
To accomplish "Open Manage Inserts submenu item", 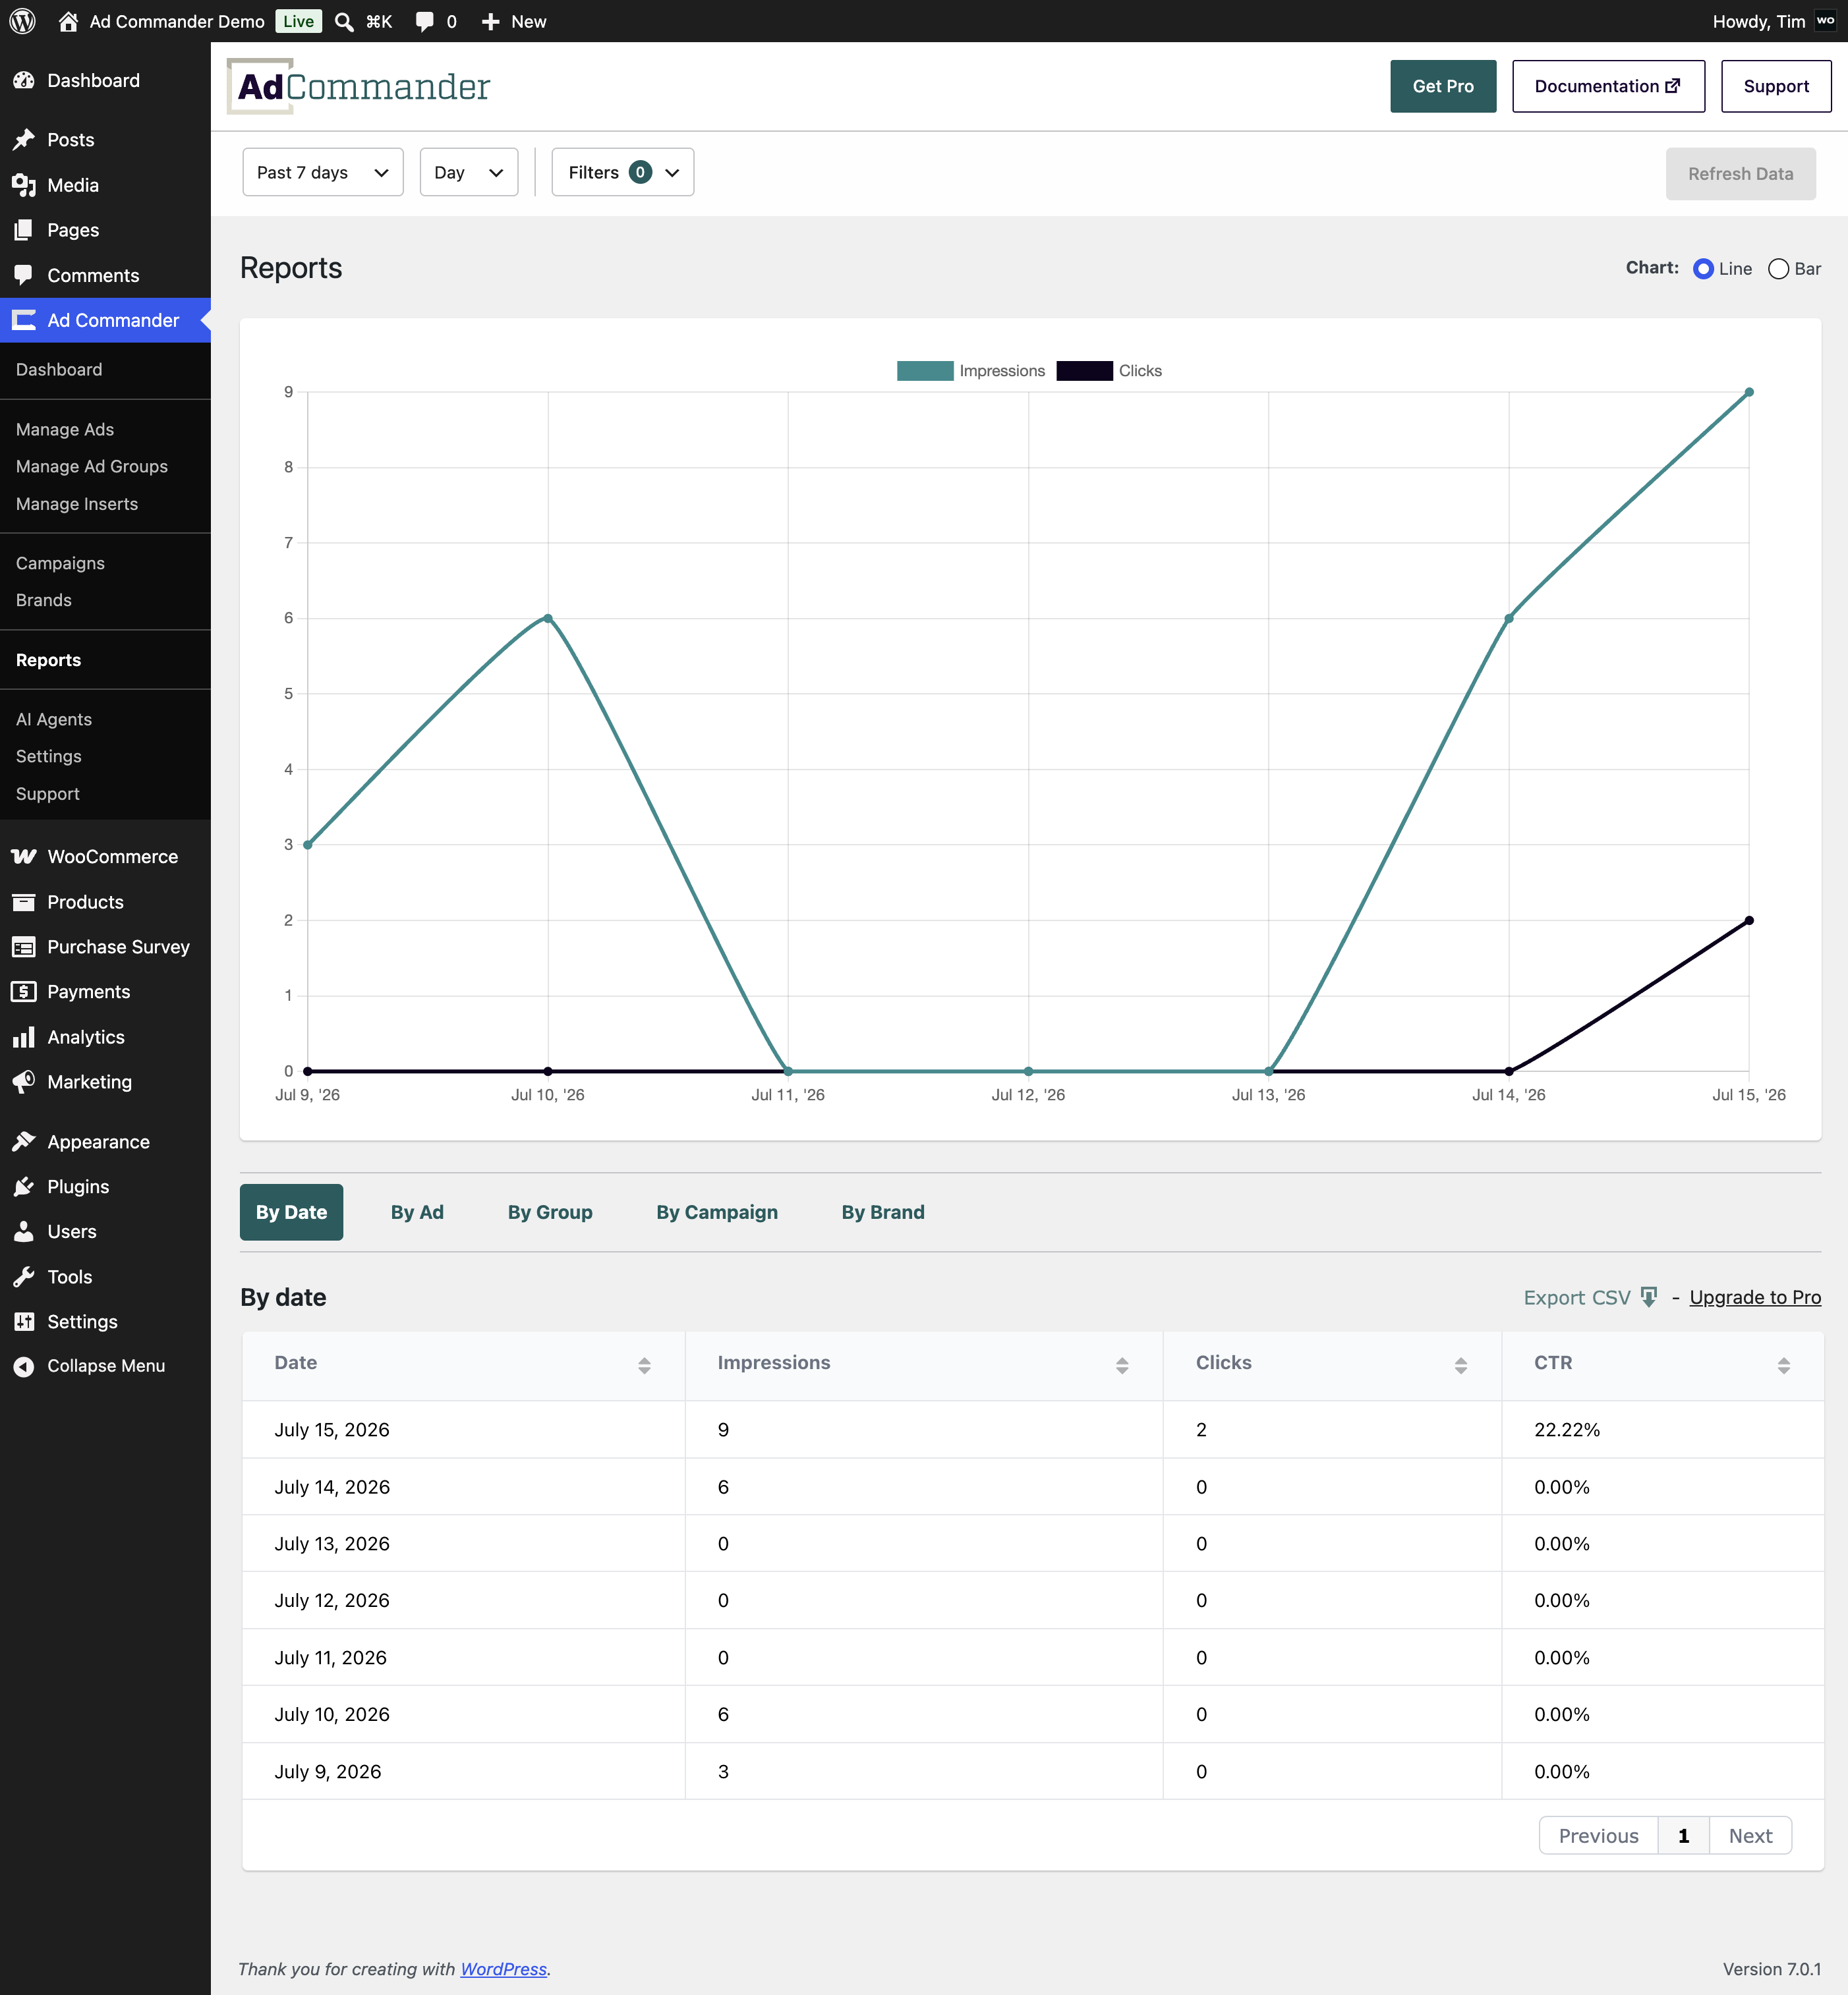I will pos(77,504).
